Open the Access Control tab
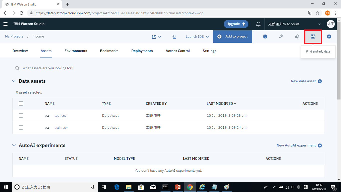Image resolution: width=341 pixels, height=192 pixels. tap(177, 51)
